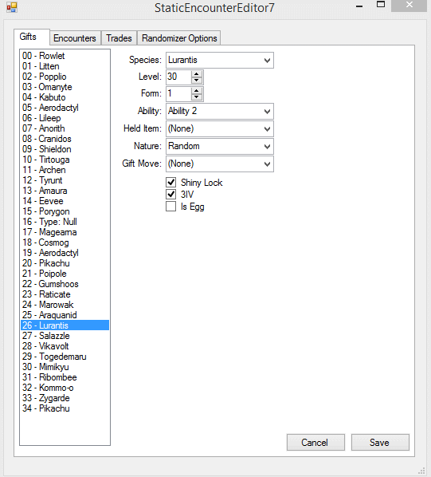This screenshot has width=431, height=477.
Task: Maximize the StaticEncounterEditor7 window
Action: [381, 5]
